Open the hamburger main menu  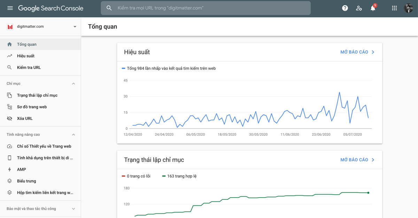click(x=10, y=8)
